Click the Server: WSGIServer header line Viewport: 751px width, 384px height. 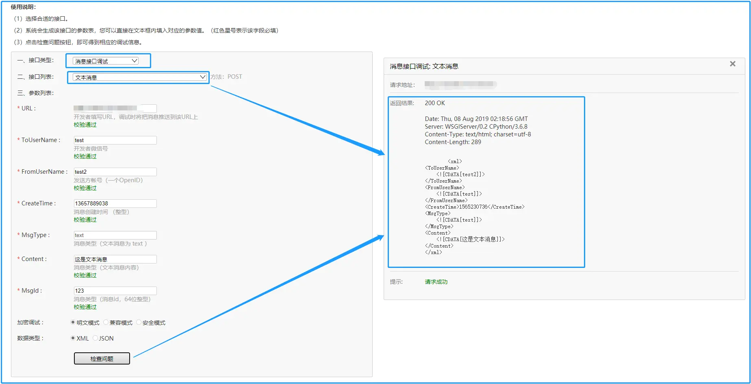tap(476, 127)
